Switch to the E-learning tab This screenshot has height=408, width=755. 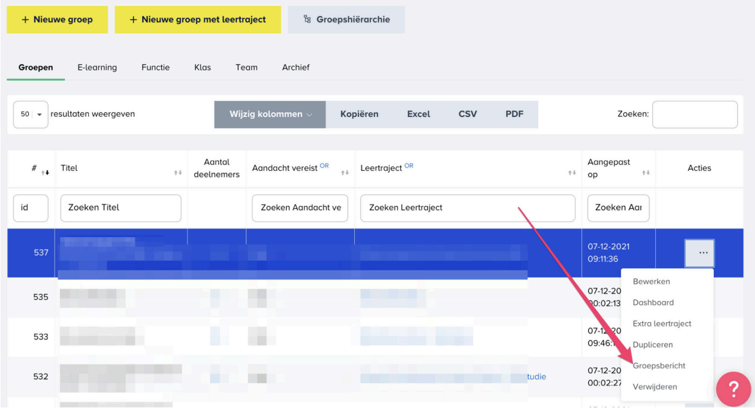[x=97, y=67]
